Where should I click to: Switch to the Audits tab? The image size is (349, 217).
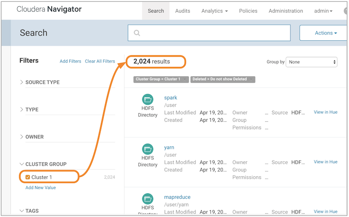coord(183,11)
